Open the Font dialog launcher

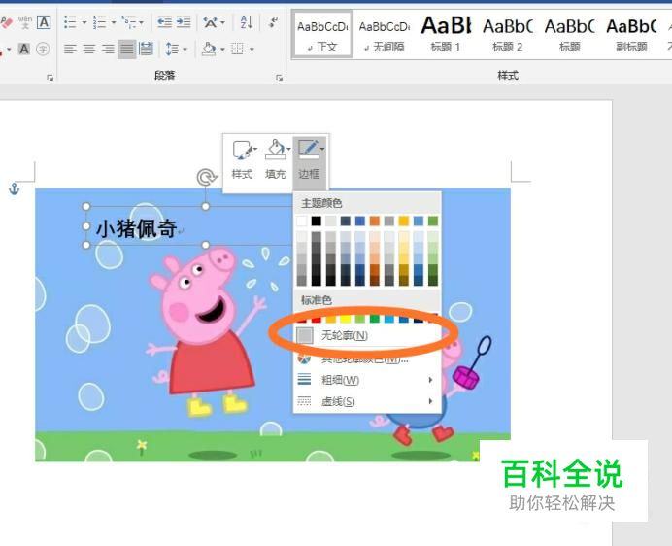click(50, 78)
